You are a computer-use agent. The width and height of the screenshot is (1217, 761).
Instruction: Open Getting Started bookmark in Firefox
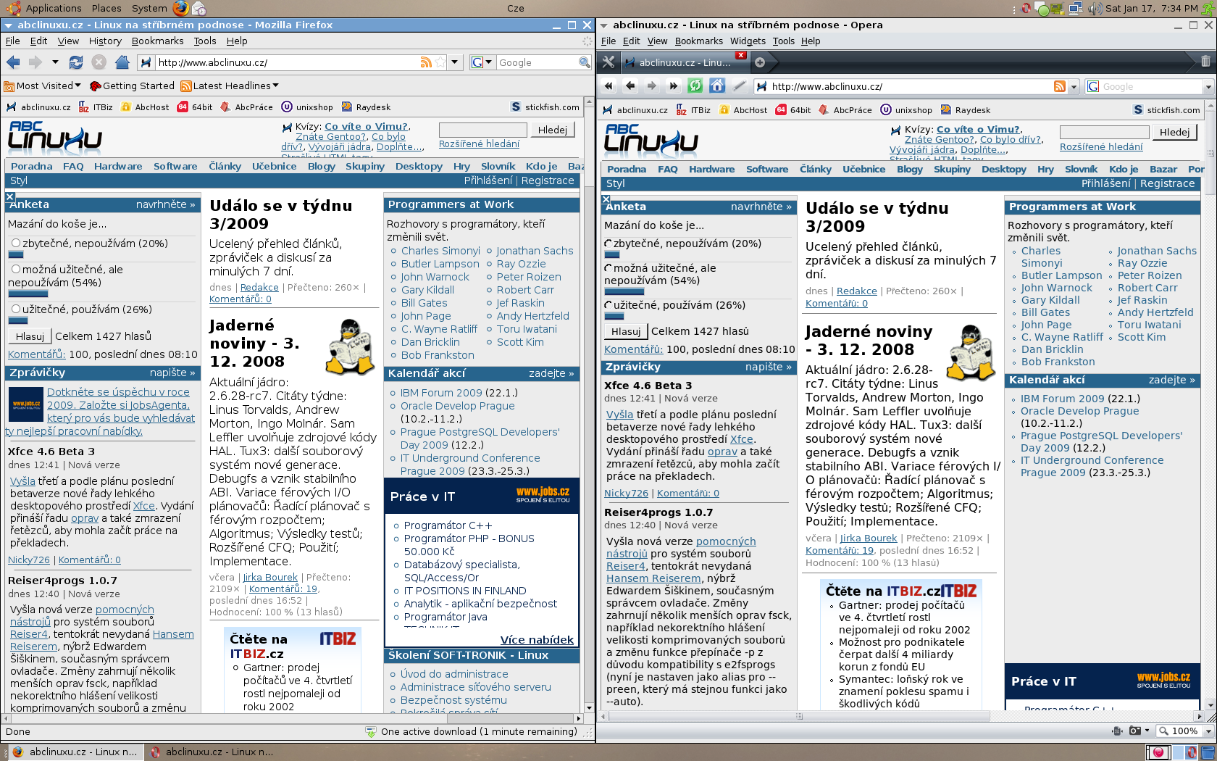tap(131, 86)
